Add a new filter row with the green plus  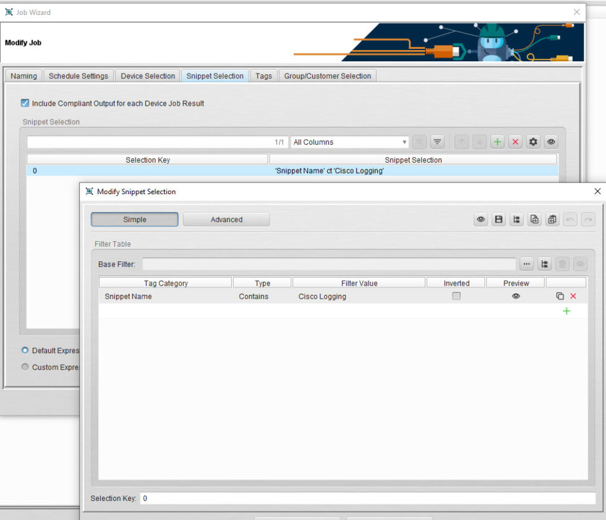tap(566, 311)
